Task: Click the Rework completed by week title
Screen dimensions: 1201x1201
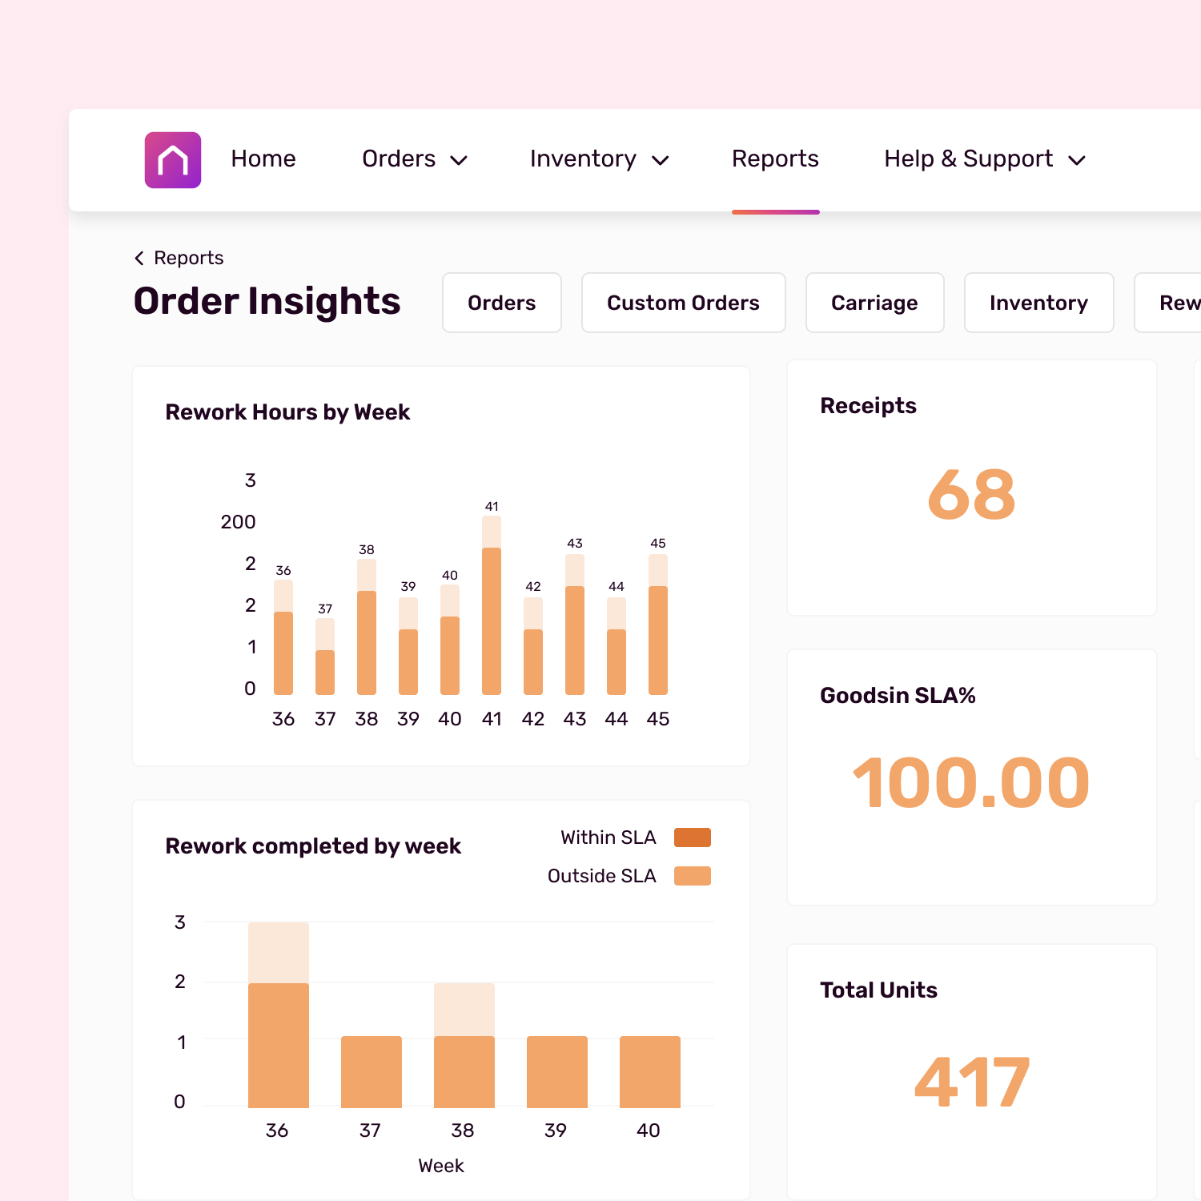Action: tap(313, 846)
